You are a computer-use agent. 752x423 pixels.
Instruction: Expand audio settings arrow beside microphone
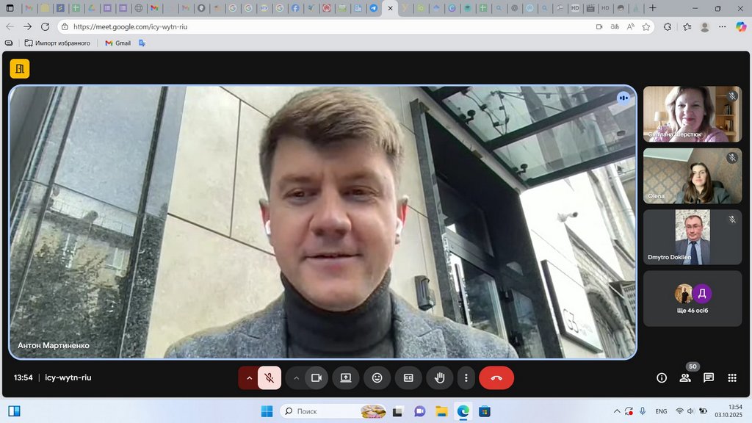[249, 377]
